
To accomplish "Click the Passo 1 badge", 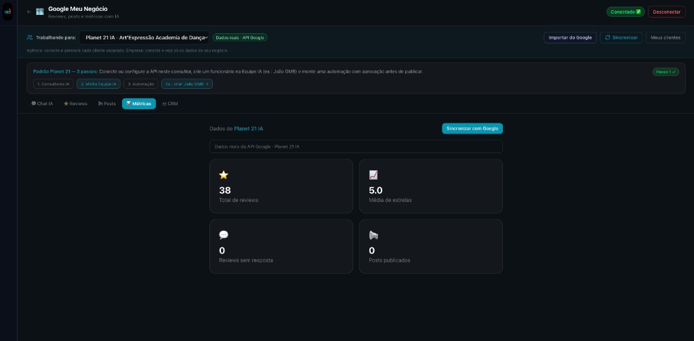I will point(666,72).
